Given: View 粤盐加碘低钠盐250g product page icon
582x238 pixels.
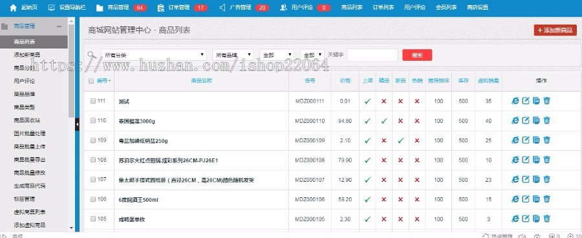Looking at the screenshot, I should 515,140.
